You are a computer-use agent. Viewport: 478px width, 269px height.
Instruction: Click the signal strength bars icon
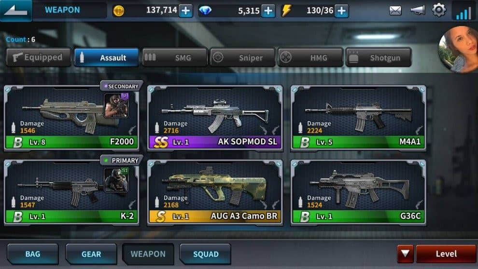(464, 11)
